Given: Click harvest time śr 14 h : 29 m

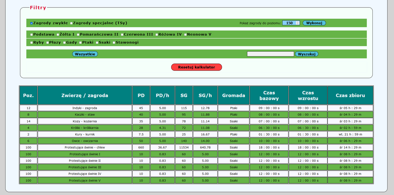Looking at the screenshot, I should (350, 148).
